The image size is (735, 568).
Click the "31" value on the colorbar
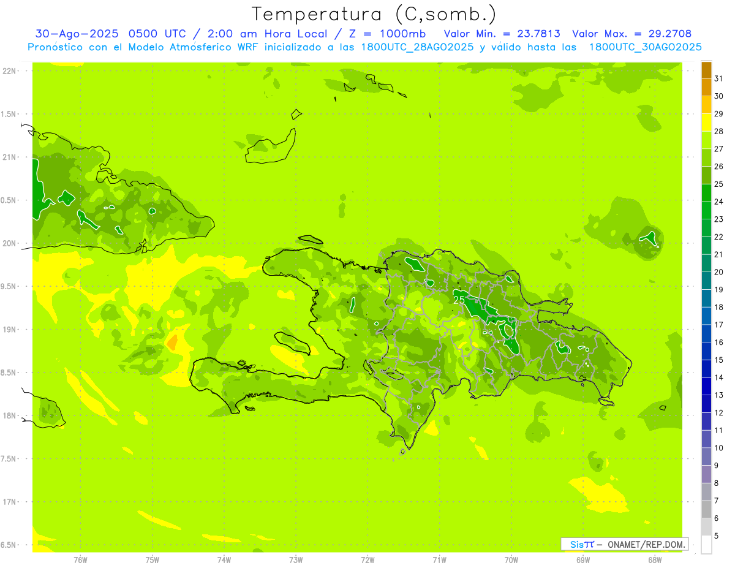719,78
